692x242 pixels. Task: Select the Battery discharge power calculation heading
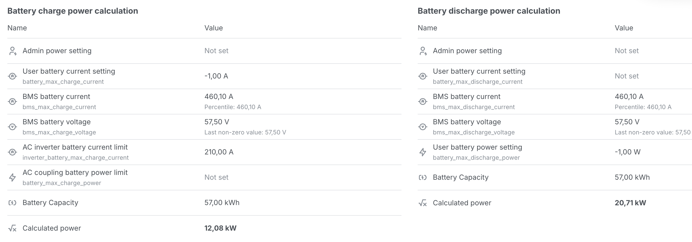tap(489, 11)
